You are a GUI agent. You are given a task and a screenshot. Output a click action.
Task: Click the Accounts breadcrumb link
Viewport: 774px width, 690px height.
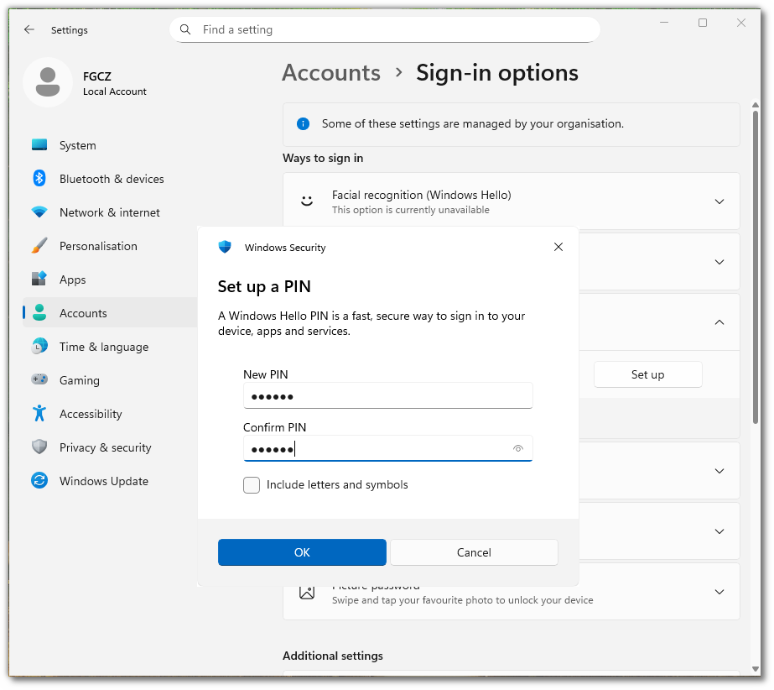pyautogui.click(x=331, y=73)
